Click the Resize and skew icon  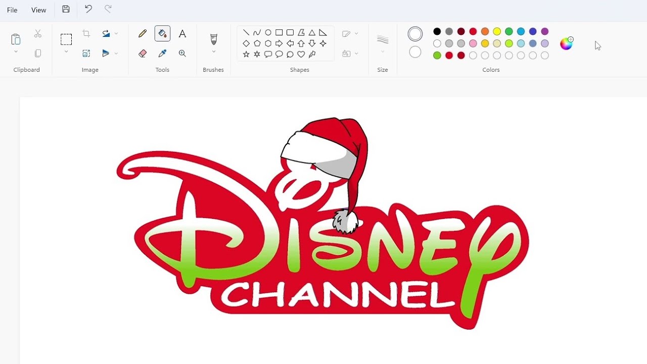coord(86,53)
